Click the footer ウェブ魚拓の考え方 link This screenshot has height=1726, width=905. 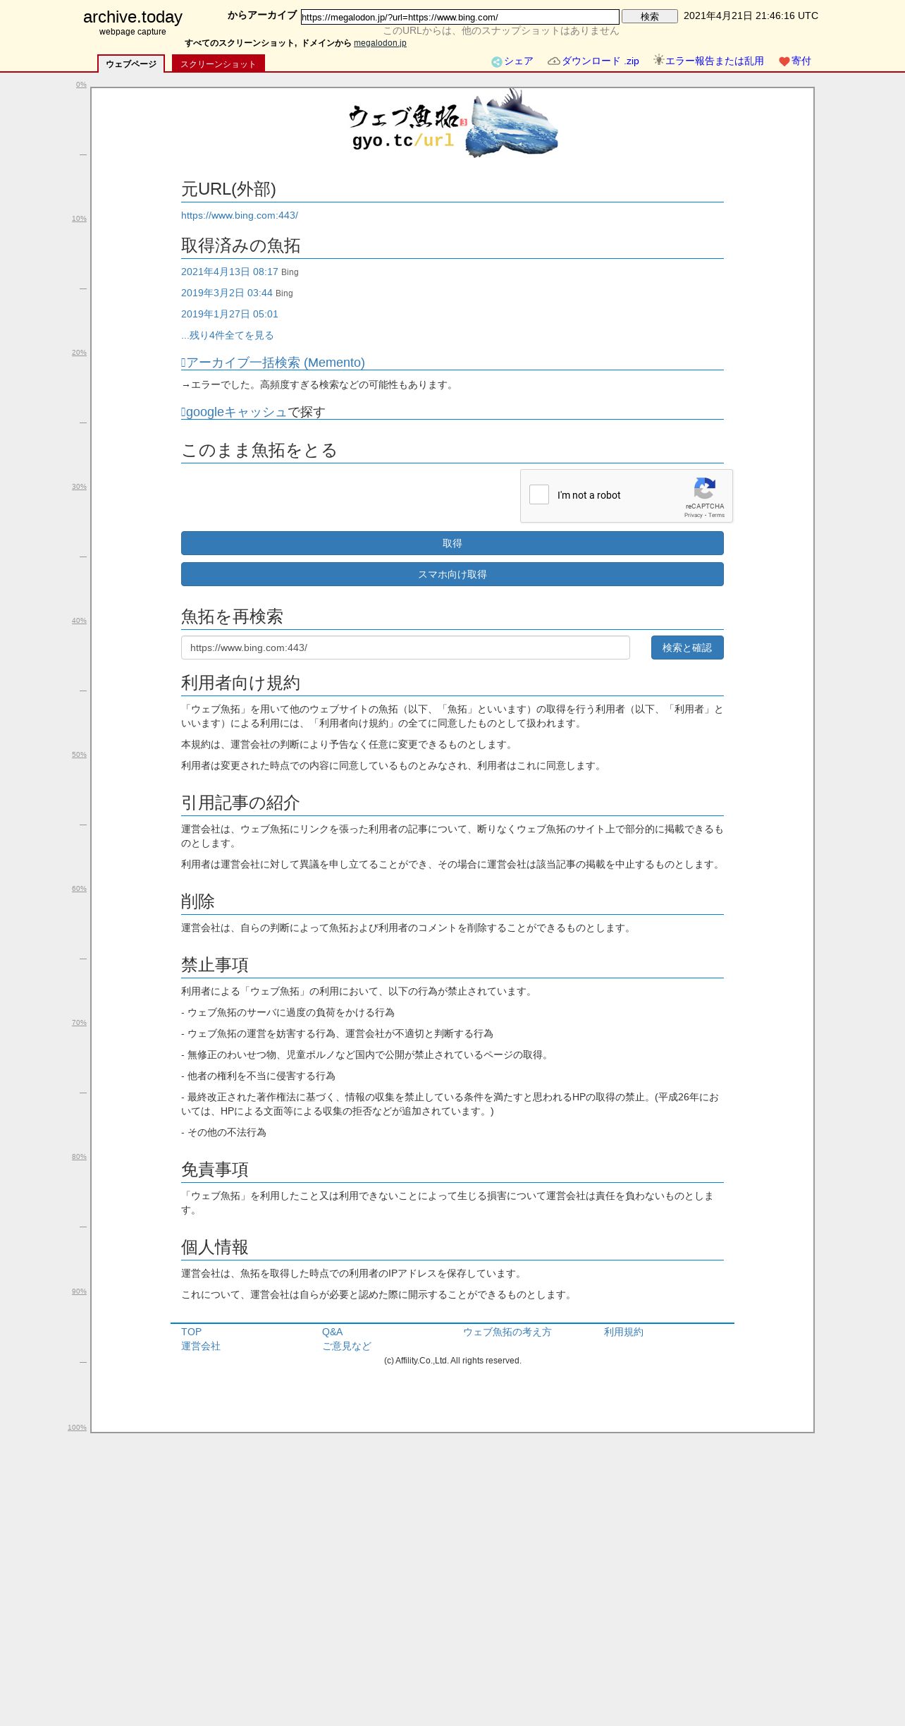click(507, 1332)
